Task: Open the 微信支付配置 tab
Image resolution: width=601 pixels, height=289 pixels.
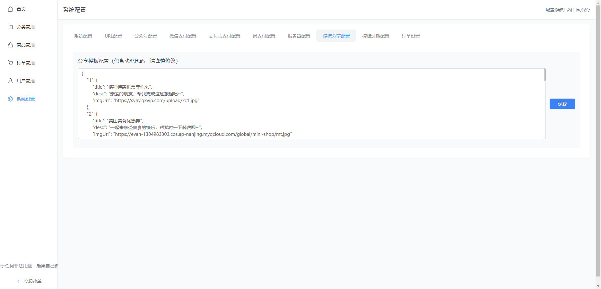Action: point(183,36)
